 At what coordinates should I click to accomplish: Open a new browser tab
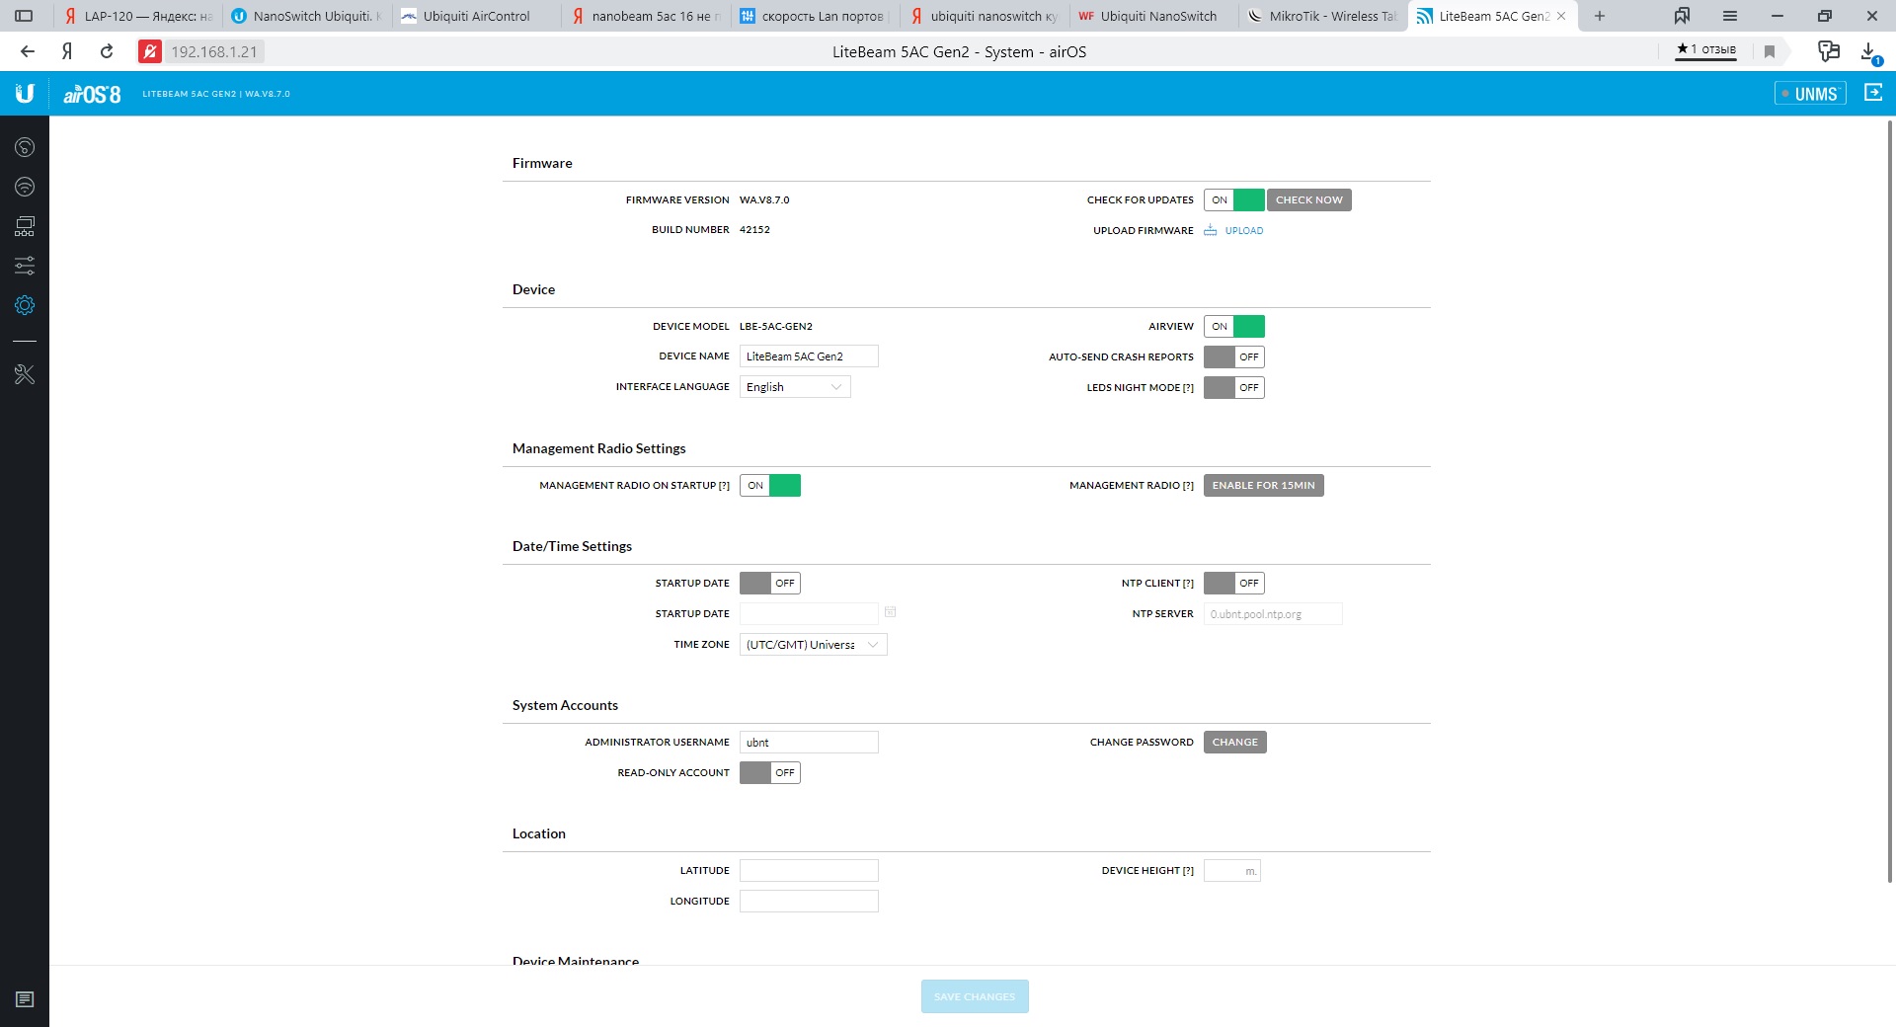click(1600, 16)
